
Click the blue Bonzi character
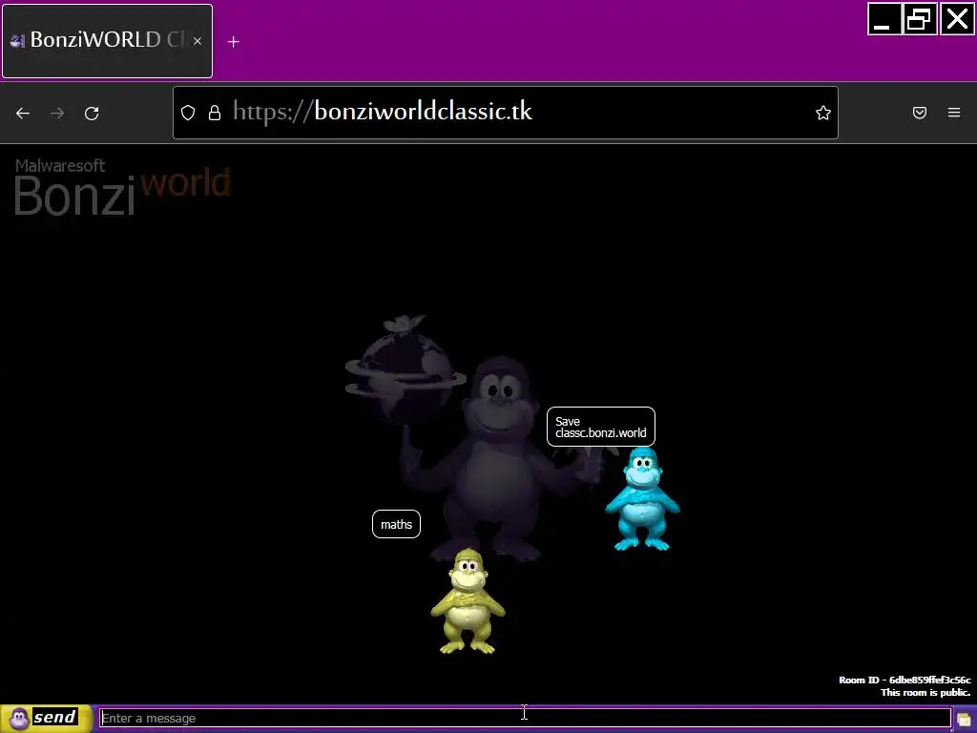coord(642,499)
